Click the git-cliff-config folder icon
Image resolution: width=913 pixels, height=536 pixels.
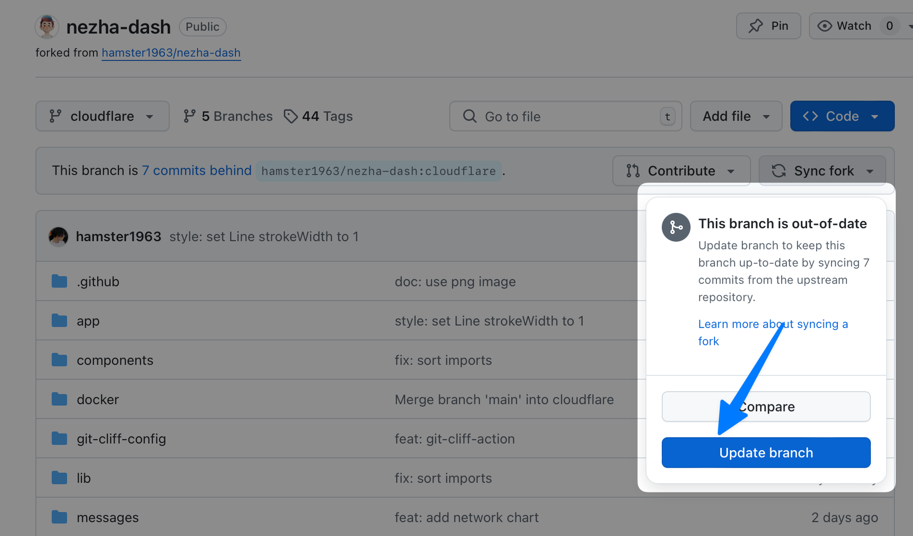point(60,439)
